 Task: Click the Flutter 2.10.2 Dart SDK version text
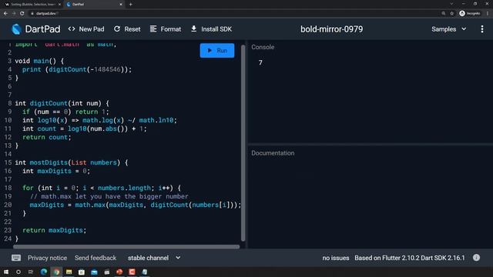click(x=410, y=258)
